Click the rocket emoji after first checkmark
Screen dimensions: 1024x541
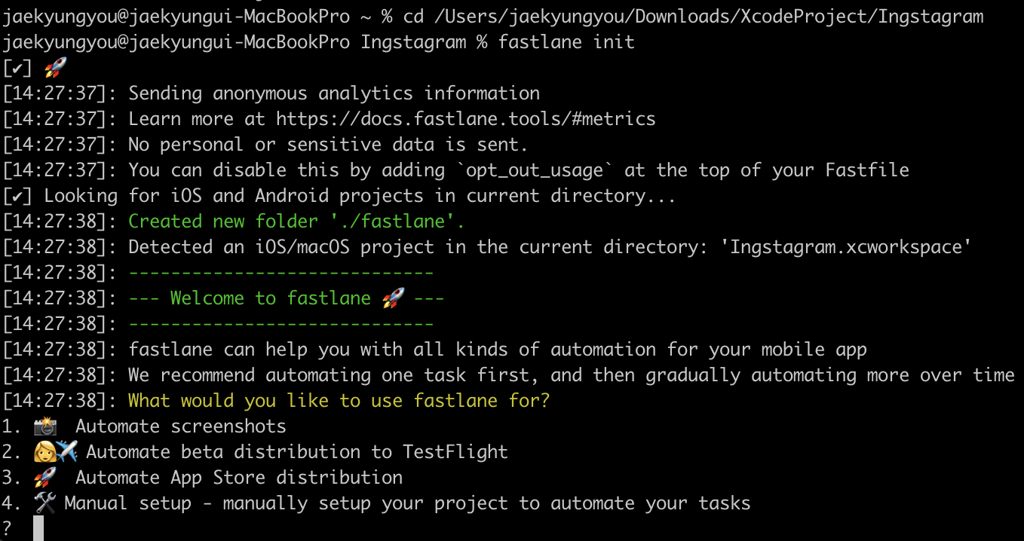click(56, 68)
